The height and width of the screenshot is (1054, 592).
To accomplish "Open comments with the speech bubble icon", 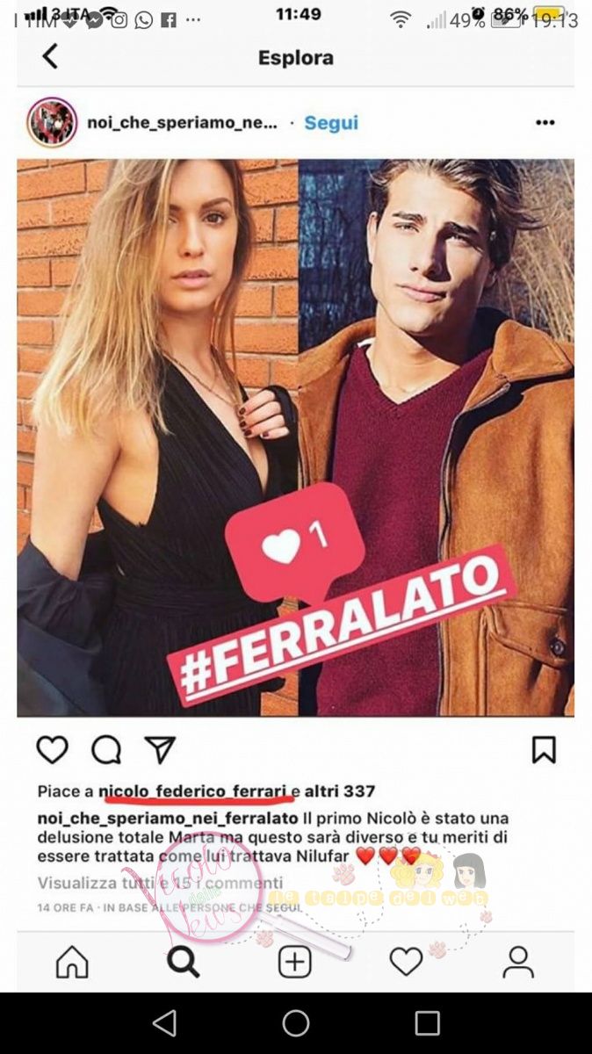I will pos(106,749).
